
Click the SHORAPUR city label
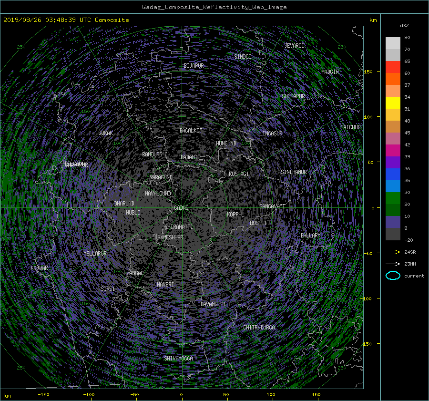(x=293, y=96)
